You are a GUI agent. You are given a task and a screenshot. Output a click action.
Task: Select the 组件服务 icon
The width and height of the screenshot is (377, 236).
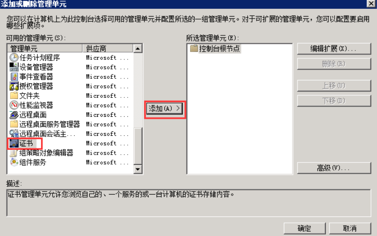click(14, 163)
